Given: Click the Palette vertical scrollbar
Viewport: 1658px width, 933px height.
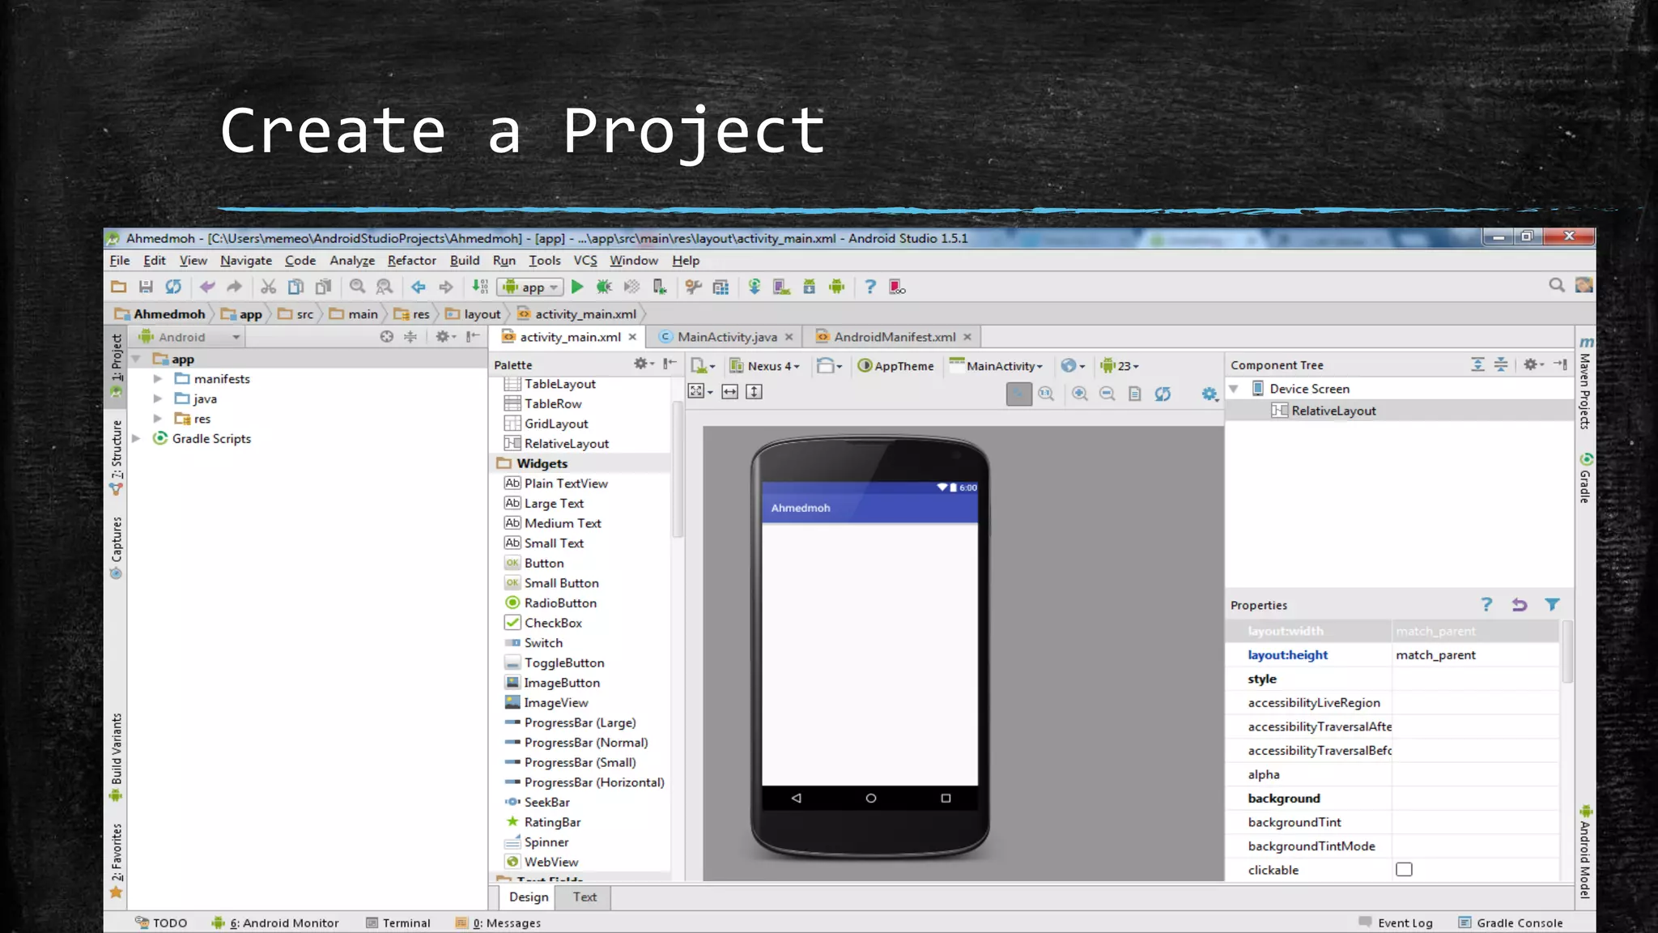Looking at the screenshot, I should (x=678, y=470).
